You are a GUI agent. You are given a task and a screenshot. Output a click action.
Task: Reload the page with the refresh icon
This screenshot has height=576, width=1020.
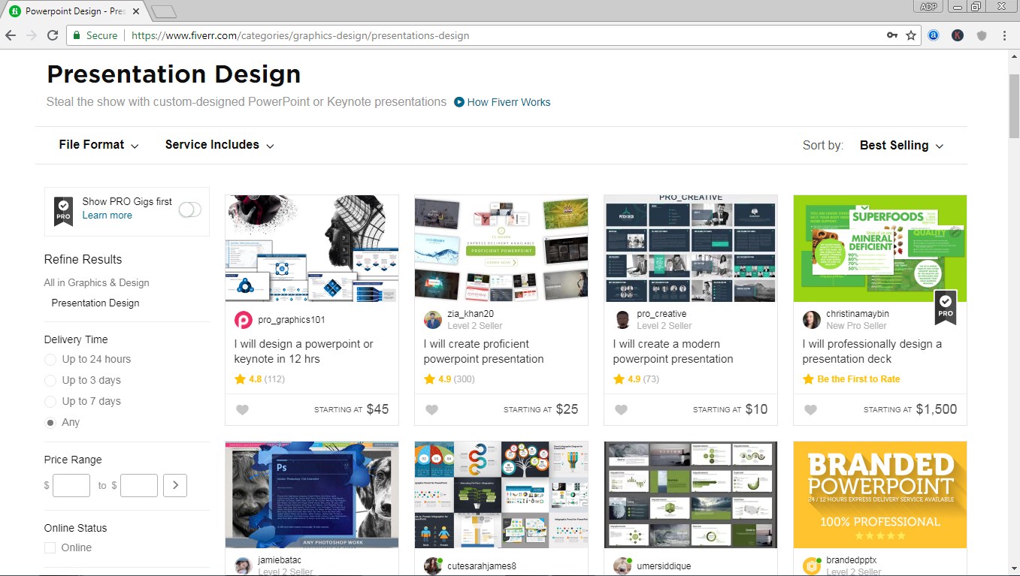[53, 35]
